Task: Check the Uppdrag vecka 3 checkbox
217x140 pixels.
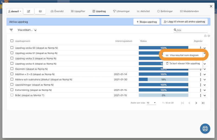Action: click(12, 58)
